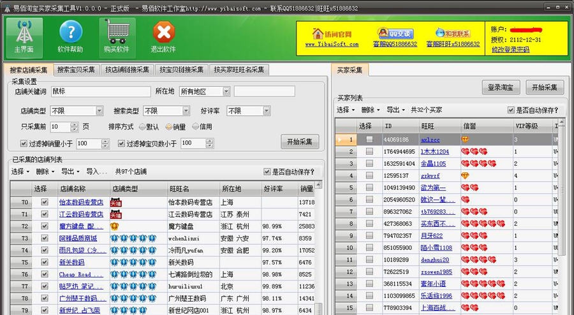
Task: Click heart reputation icons for denghui20
Action: [479, 260]
